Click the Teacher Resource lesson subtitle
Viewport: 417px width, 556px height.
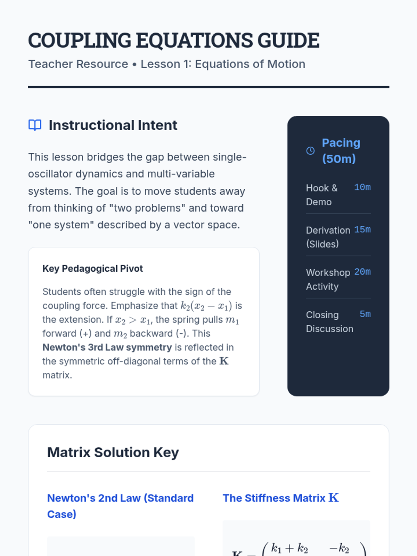point(167,64)
